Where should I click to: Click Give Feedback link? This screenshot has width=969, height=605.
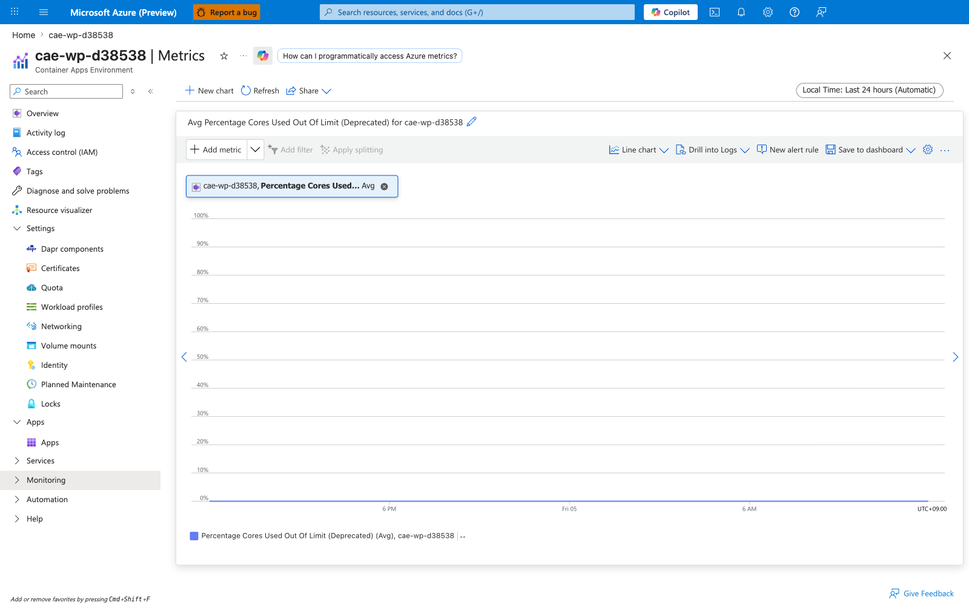[922, 594]
